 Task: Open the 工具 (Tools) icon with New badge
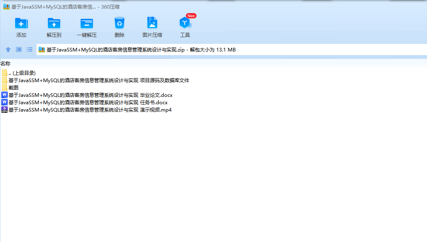point(185,23)
